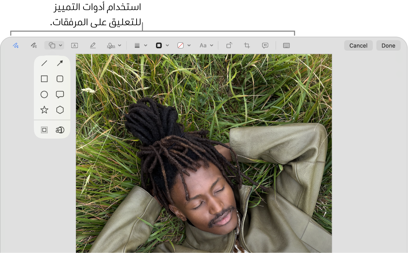
Task: Click the Aa Text Style control
Action: [203, 46]
